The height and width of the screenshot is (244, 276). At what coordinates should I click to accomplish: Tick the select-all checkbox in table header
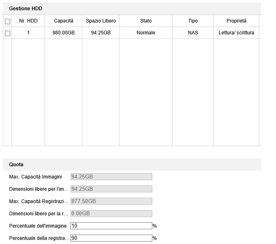pos(7,21)
